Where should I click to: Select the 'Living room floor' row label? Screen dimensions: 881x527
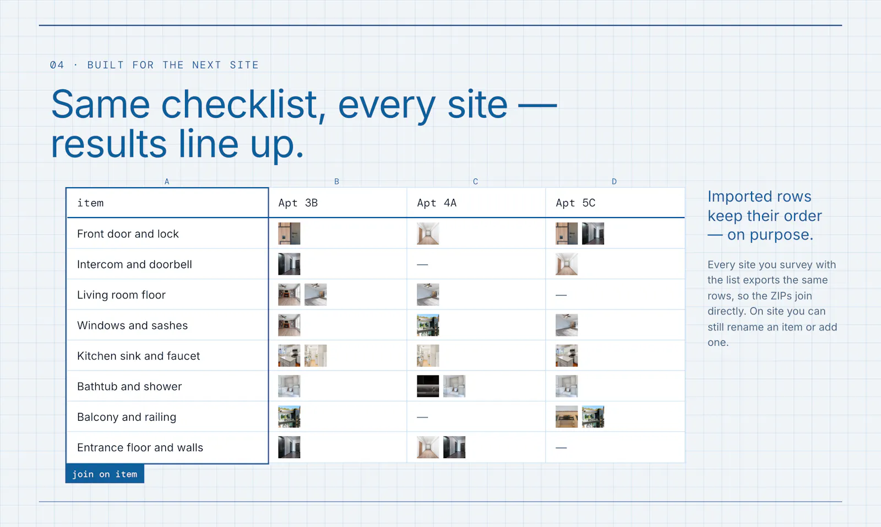121,295
